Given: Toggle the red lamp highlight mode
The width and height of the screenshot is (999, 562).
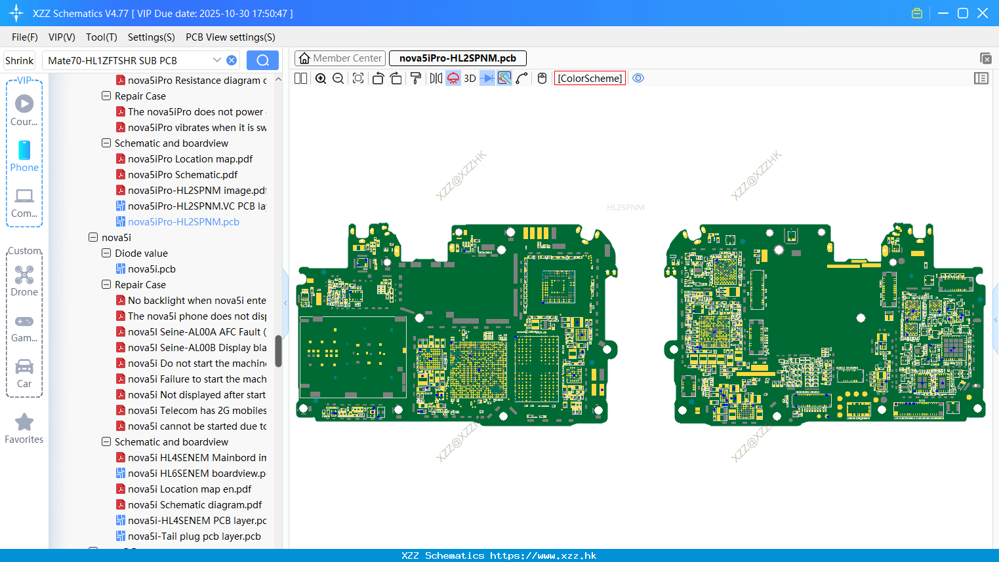Looking at the screenshot, I should [x=453, y=79].
